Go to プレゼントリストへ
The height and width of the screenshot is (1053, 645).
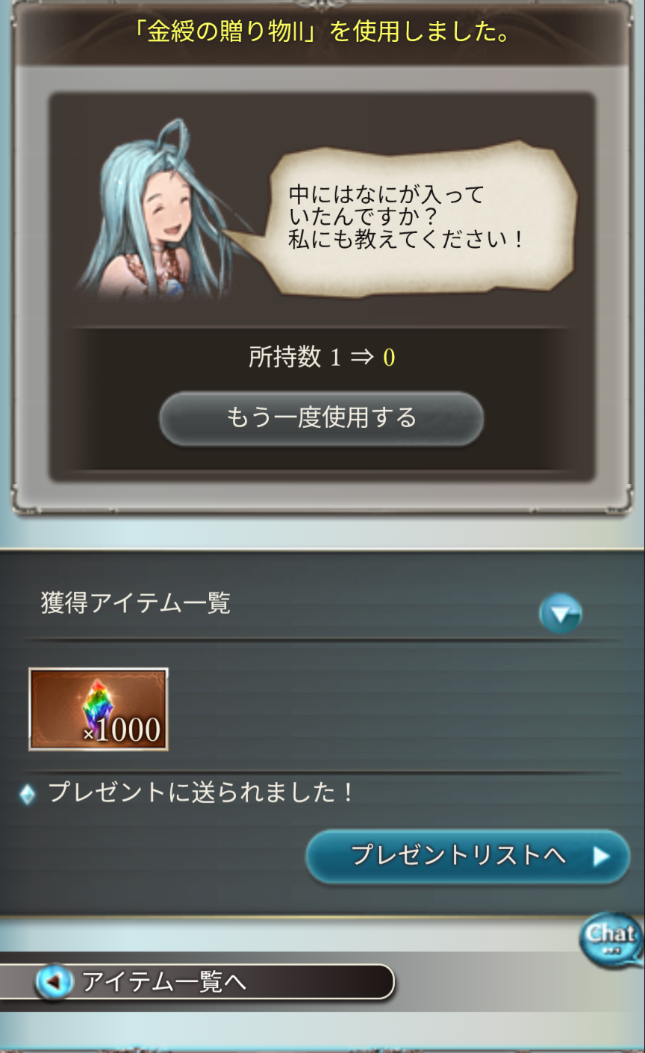click(468, 857)
